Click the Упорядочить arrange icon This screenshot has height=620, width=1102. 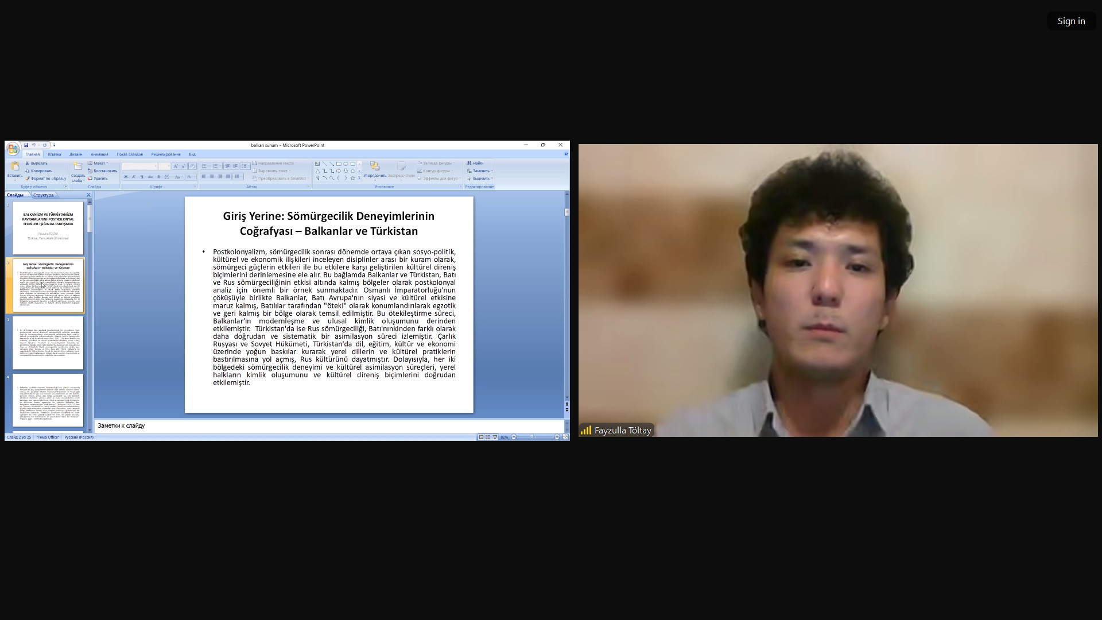pos(375,166)
